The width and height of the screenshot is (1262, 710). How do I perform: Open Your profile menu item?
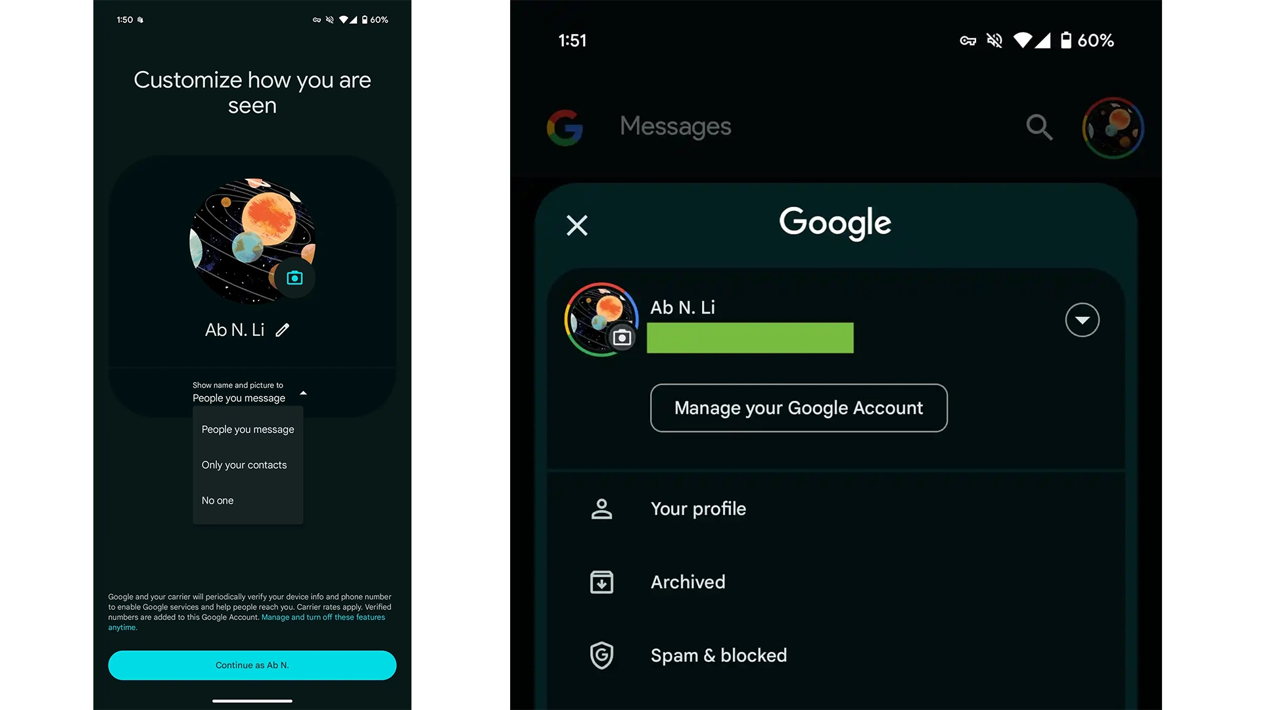click(x=699, y=508)
